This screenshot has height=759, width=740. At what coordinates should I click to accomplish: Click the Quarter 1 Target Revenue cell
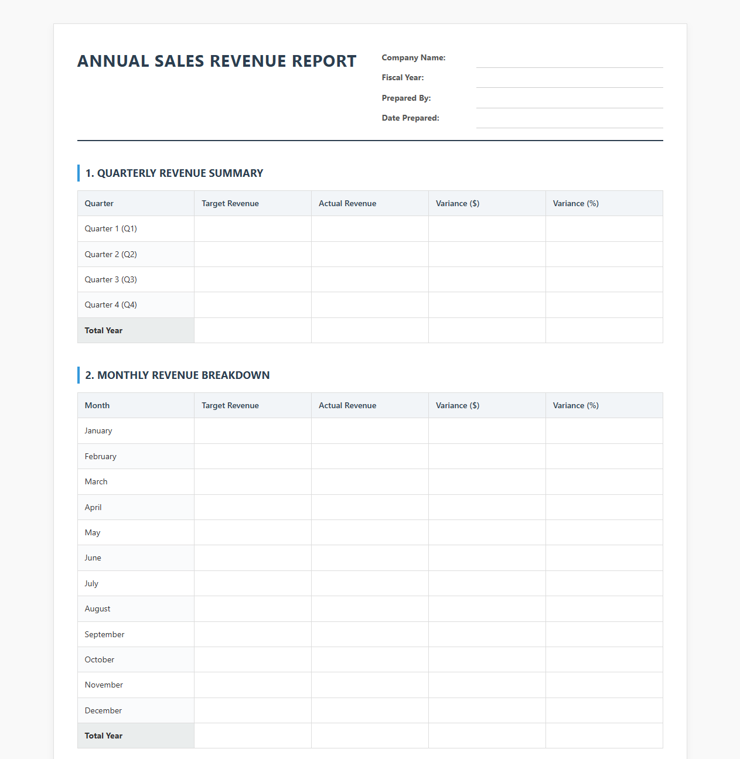point(253,229)
